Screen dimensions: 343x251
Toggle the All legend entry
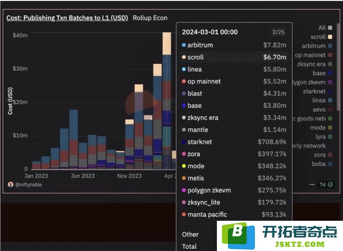[x=325, y=28]
